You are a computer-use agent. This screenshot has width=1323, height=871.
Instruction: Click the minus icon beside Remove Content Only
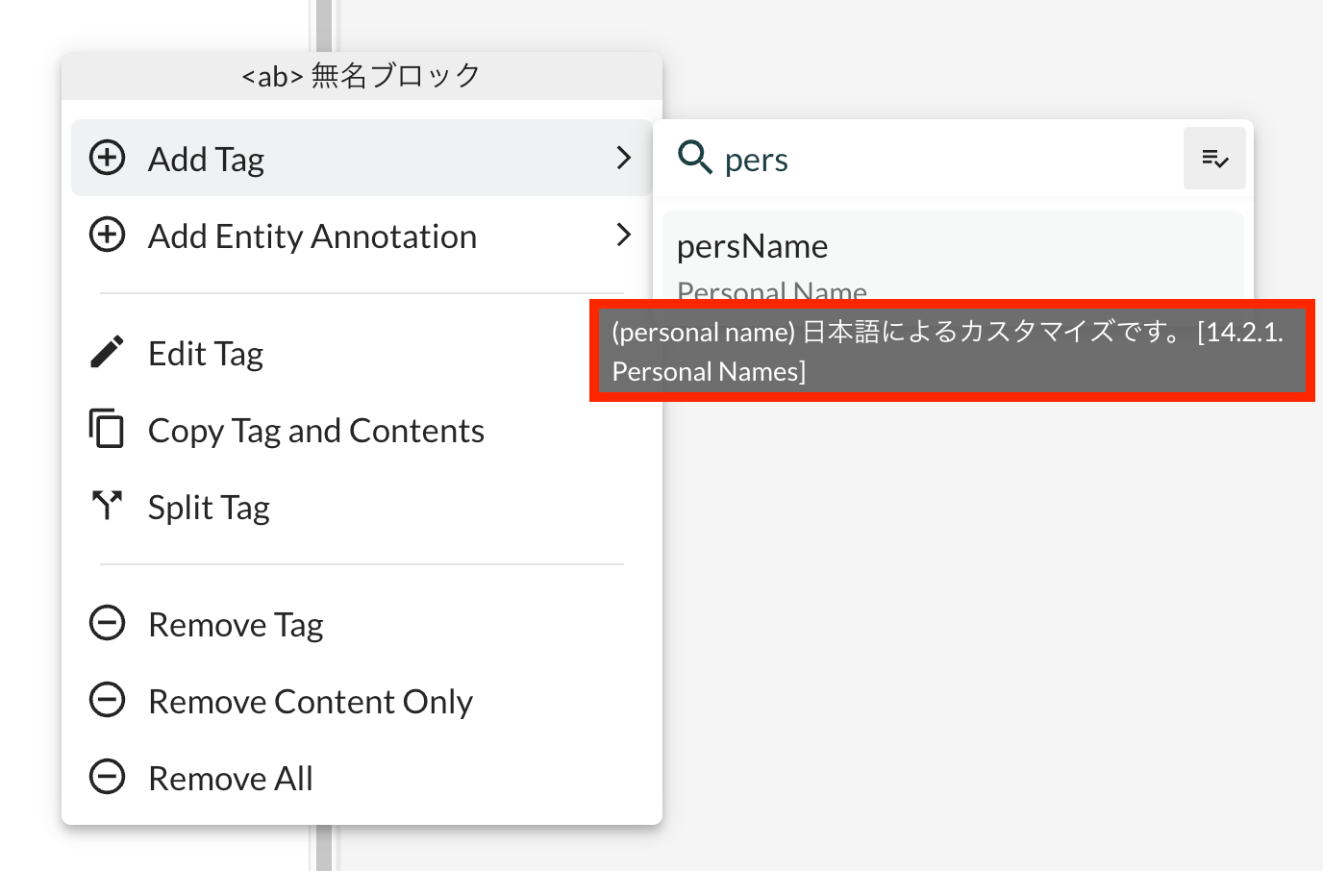(107, 700)
